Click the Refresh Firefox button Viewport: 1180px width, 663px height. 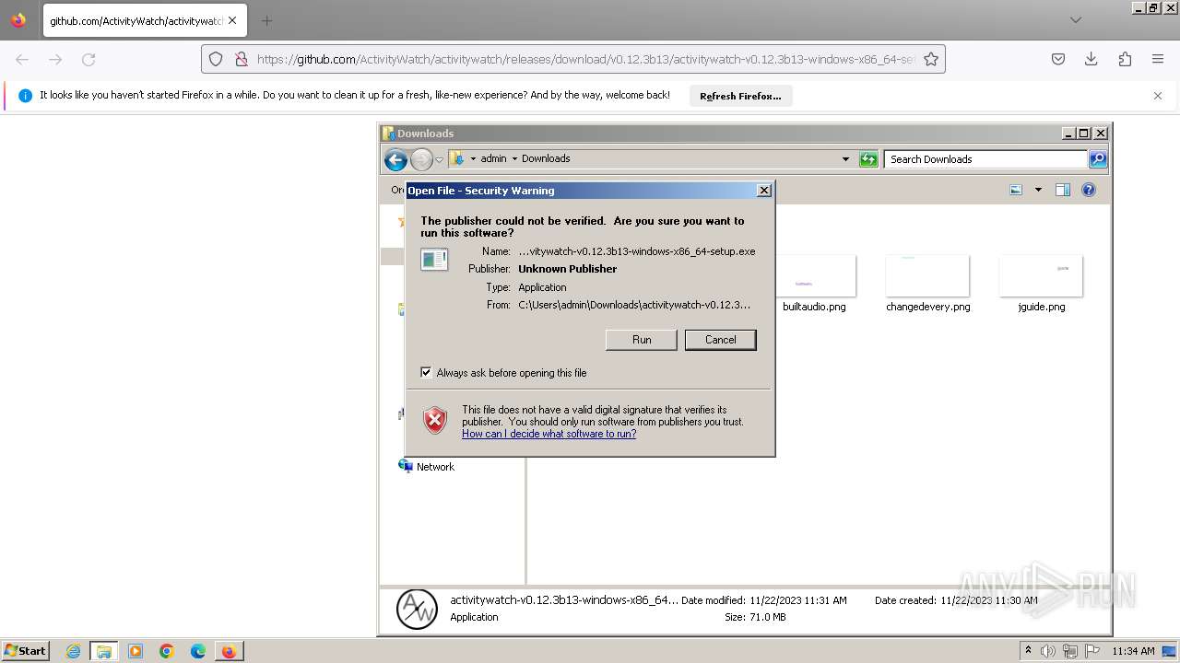[x=740, y=96]
